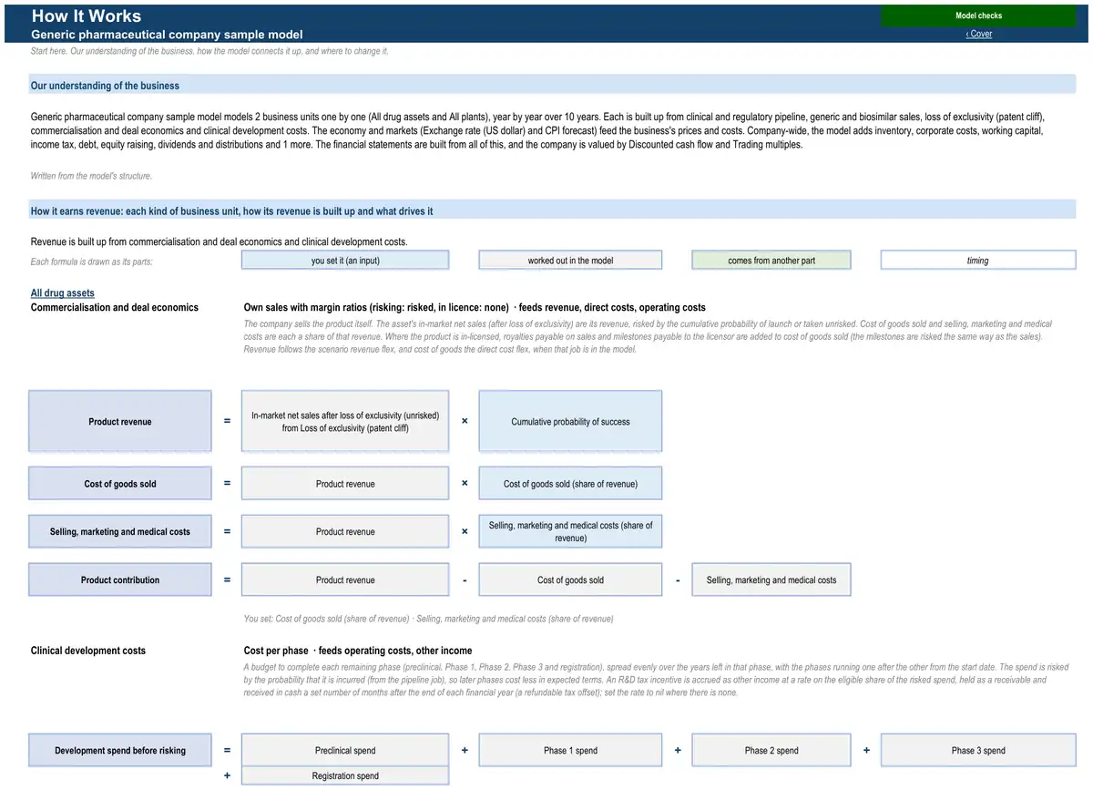The height and width of the screenshot is (790, 1093).
Task: Select 'Start here. Our understanding' intro line
Action: tap(209, 51)
